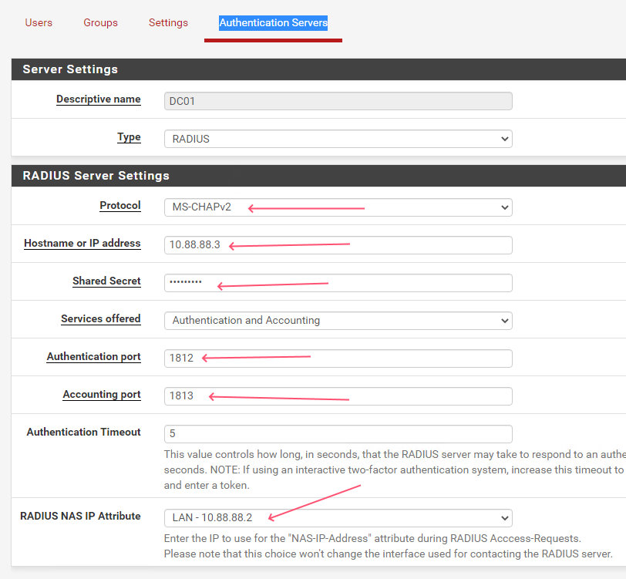Open the Services offered dropdown

(338, 320)
